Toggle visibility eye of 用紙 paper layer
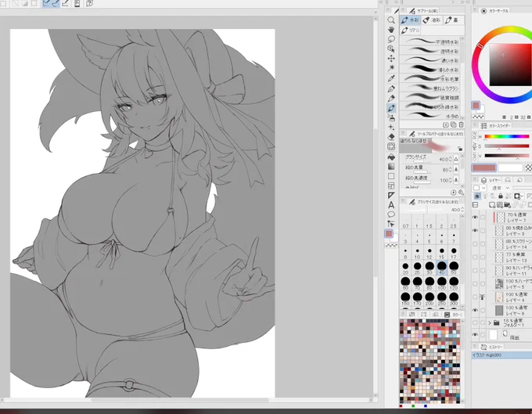The image size is (532, 414). [475, 335]
